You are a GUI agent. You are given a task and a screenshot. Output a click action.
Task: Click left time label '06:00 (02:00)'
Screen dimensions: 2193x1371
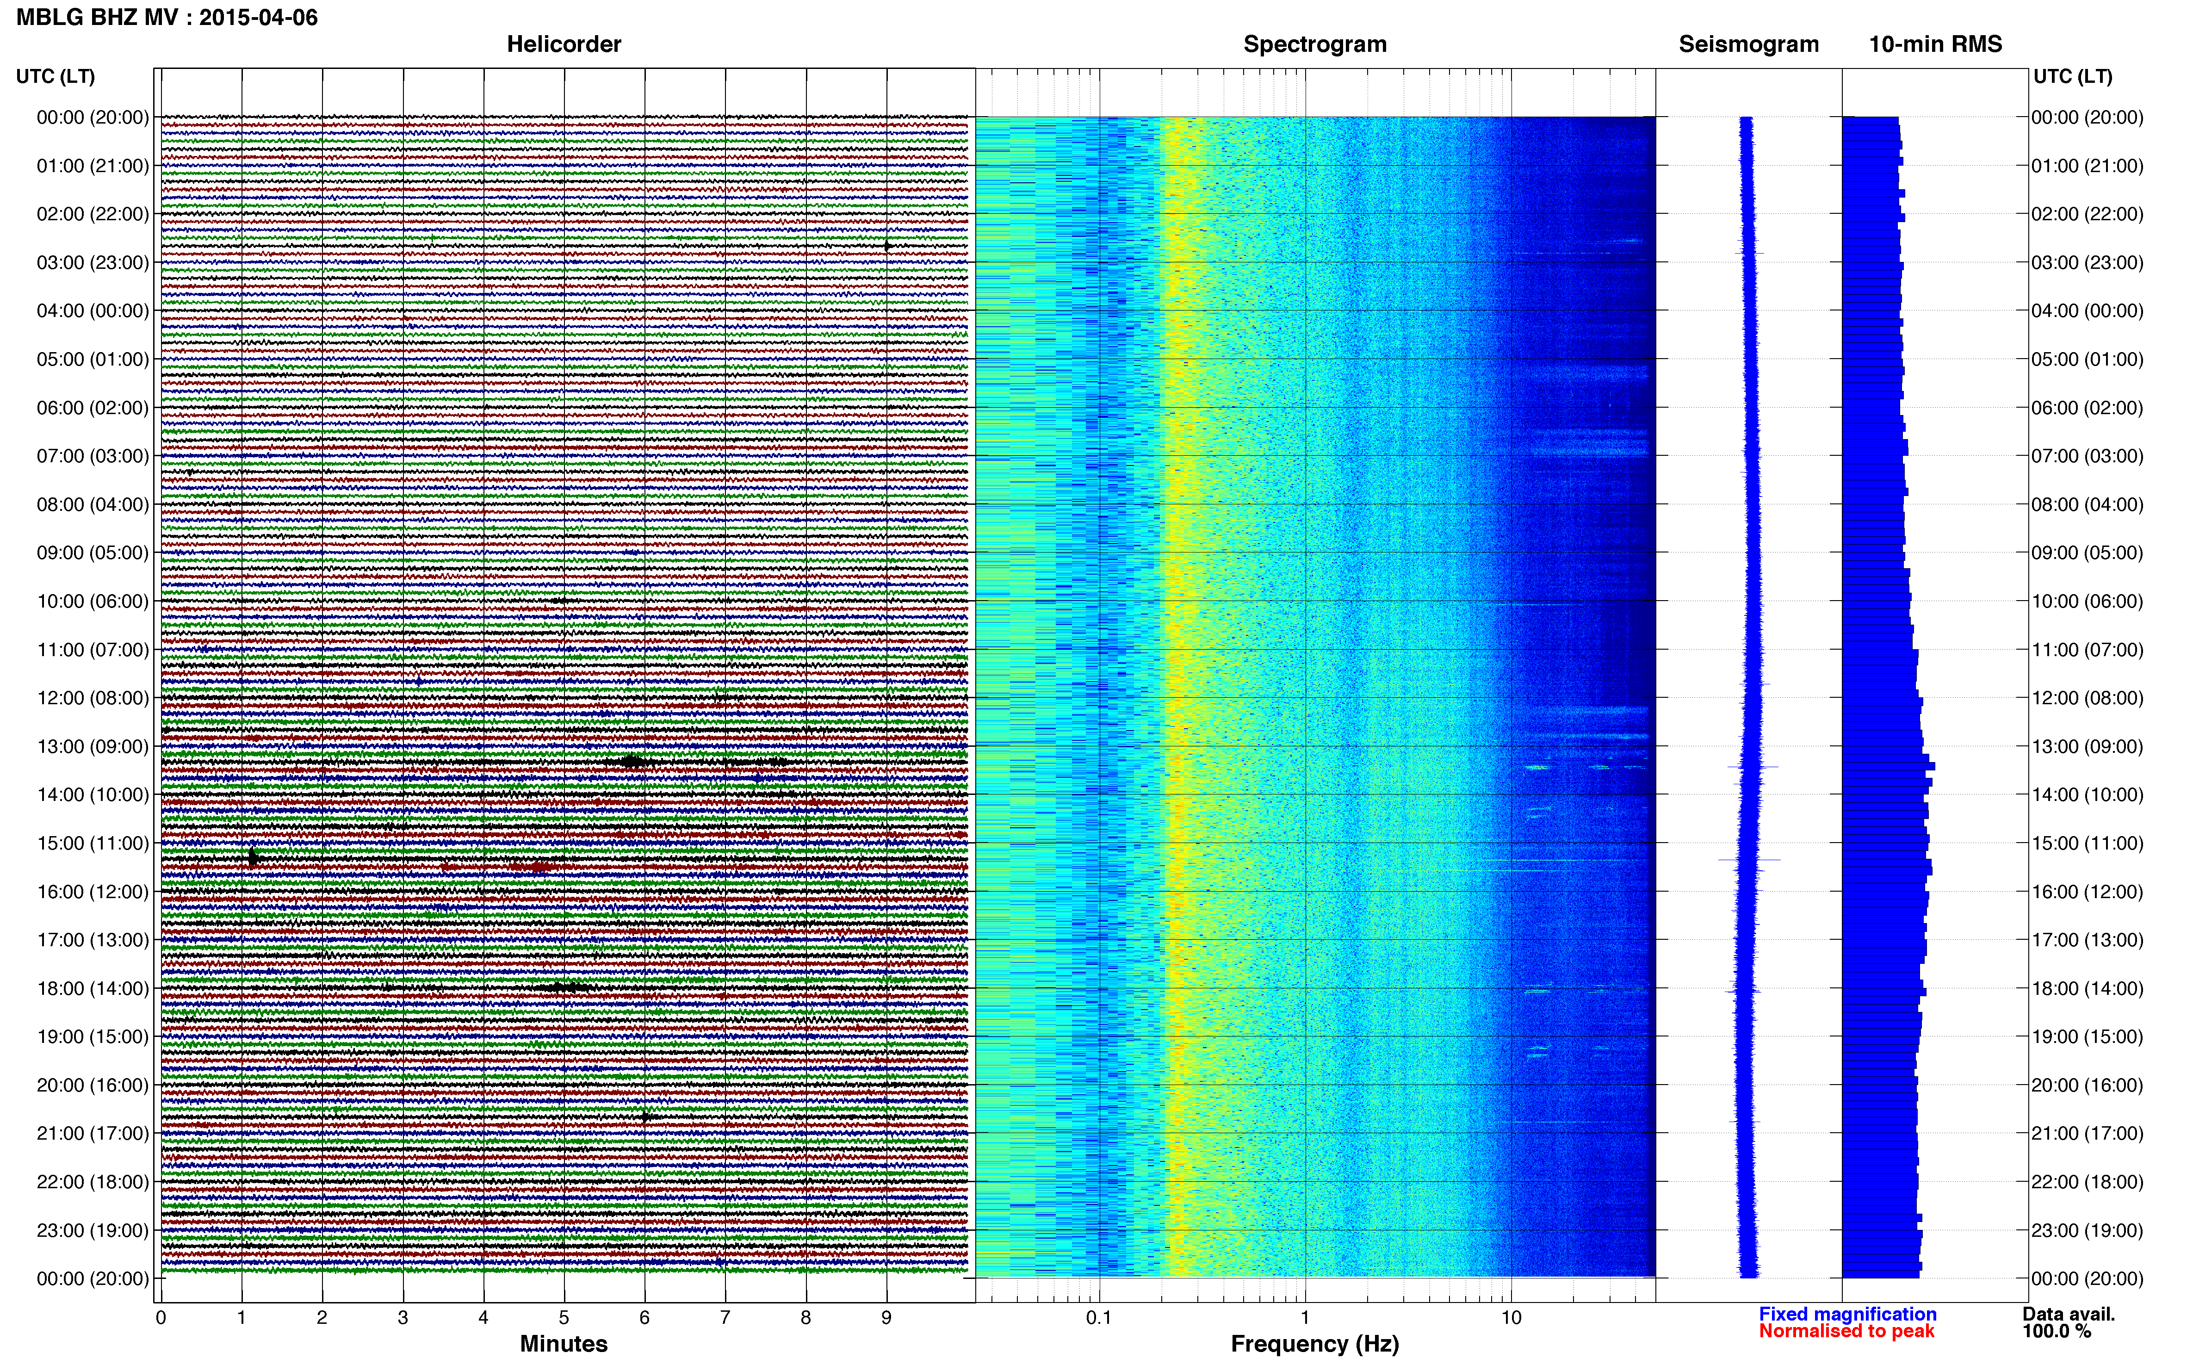[93, 408]
